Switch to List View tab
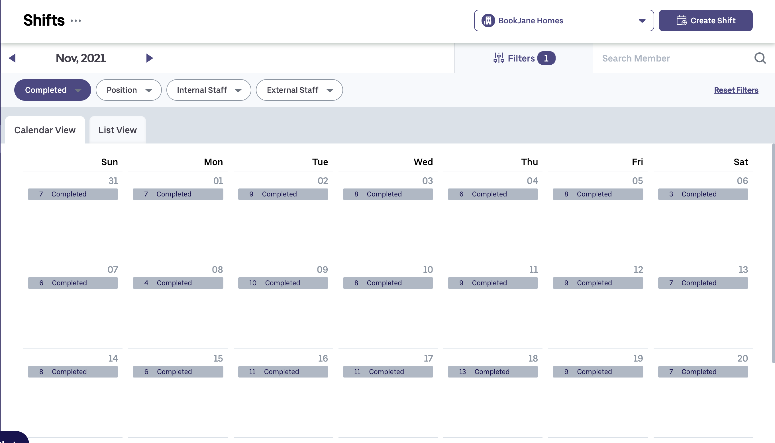This screenshot has height=443, width=775. [117, 130]
